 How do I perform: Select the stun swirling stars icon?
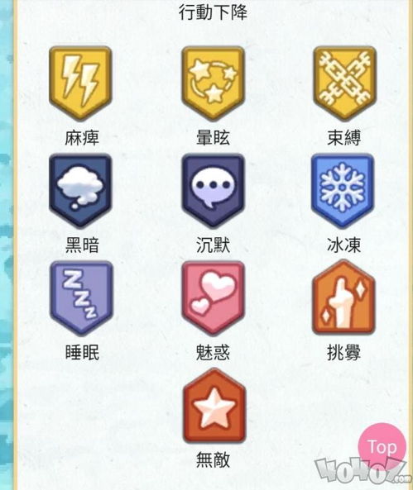tap(214, 83)
